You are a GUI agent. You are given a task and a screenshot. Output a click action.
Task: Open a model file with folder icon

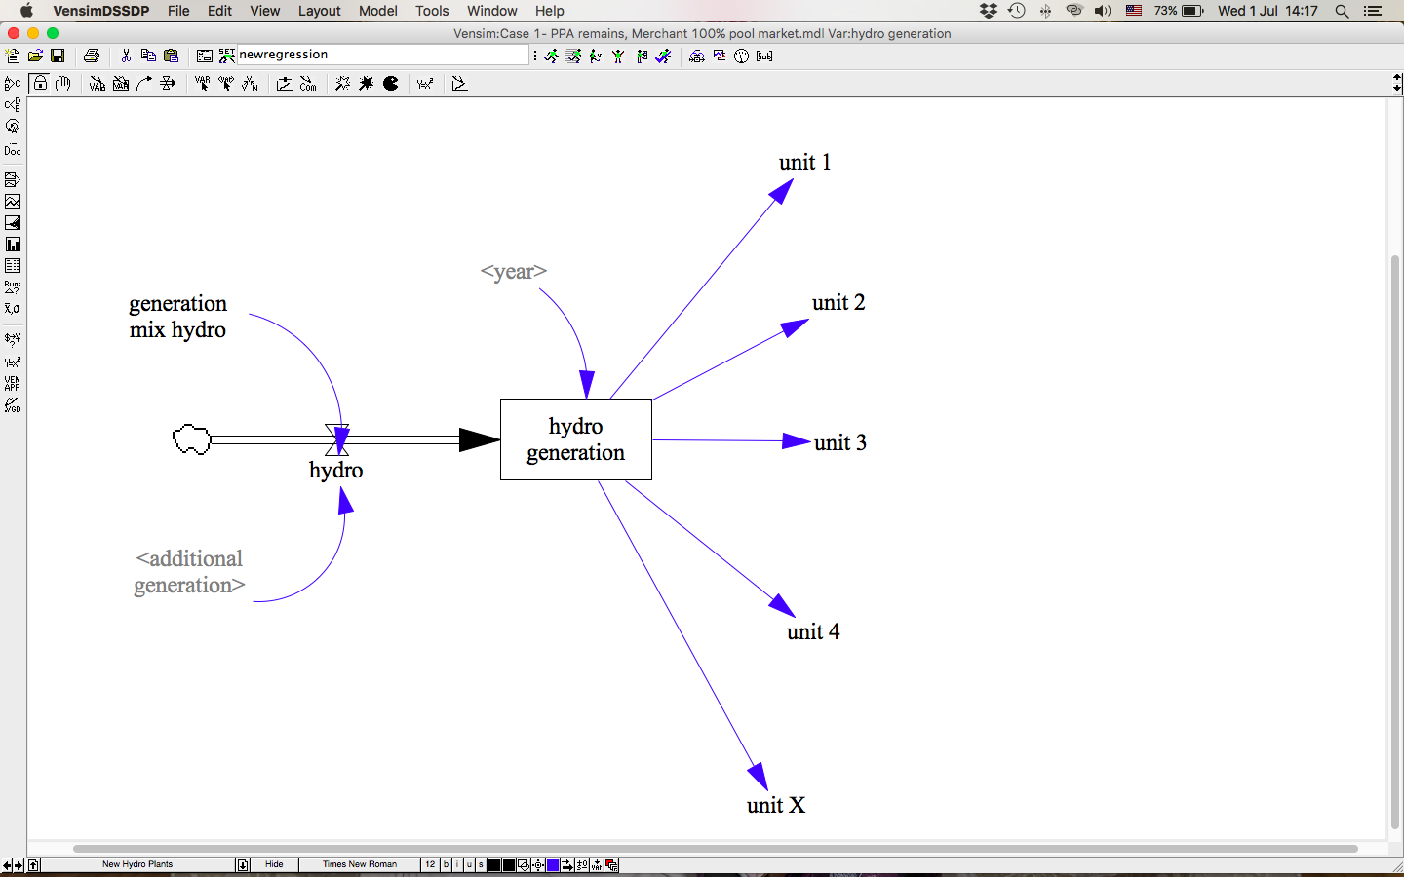click(35, 56)
